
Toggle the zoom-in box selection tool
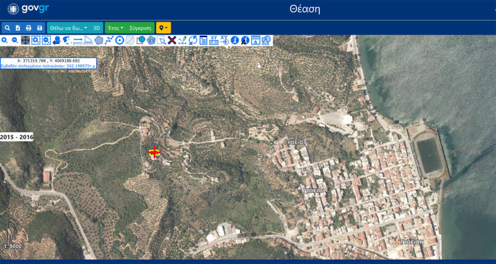(35, 40)
